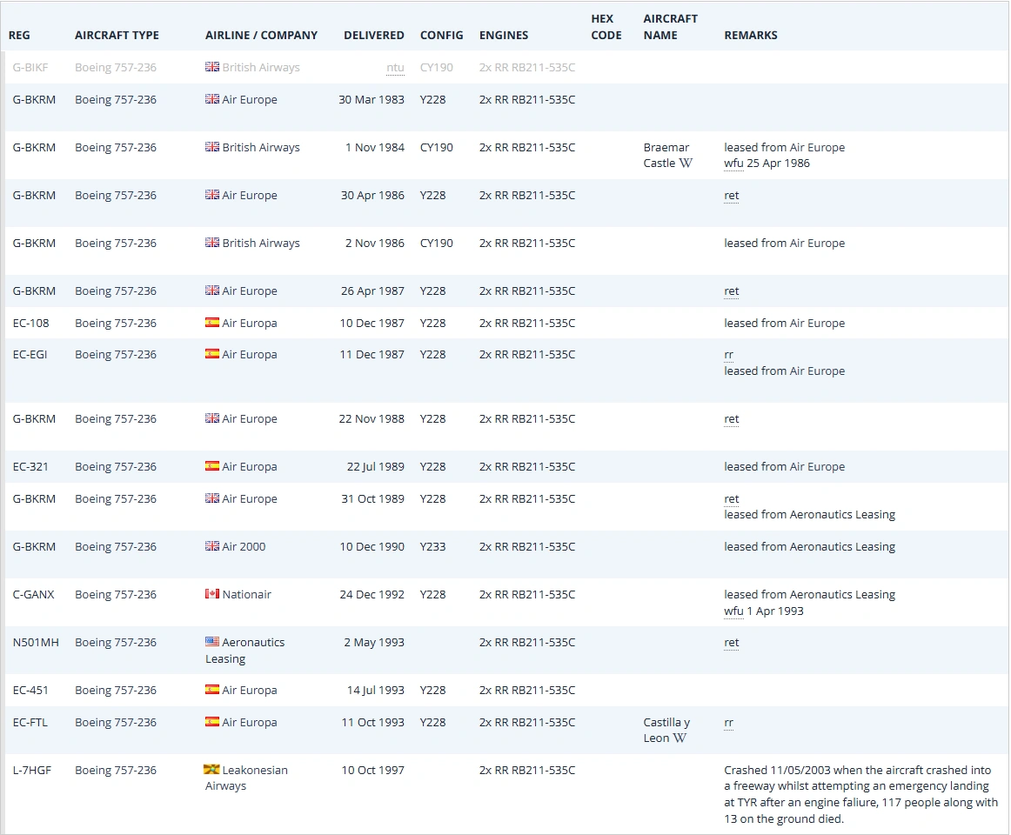This screenshot has height=835, width=1011.
Task: Click Canada flag next to Nationair
Action: (x=212, y=593)
